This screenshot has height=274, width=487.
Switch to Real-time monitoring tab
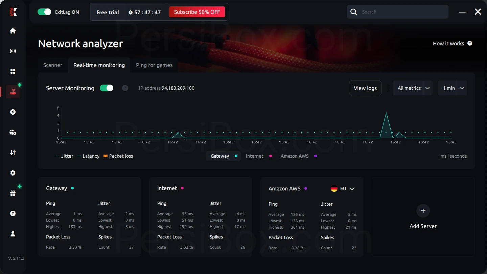99,65
